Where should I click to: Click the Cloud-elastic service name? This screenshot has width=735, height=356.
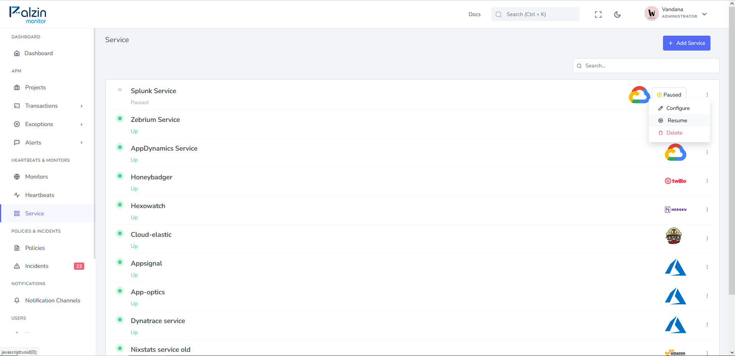click(151, 235)
